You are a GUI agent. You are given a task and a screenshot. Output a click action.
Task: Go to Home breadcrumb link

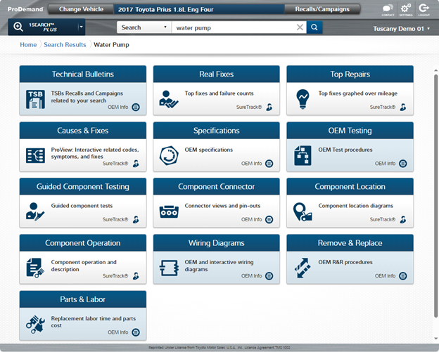28,45
